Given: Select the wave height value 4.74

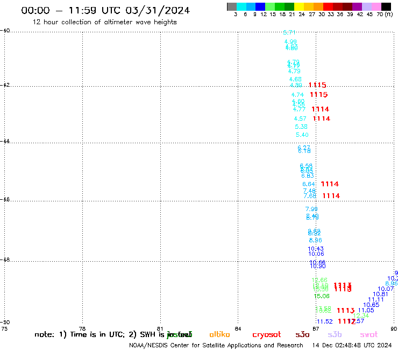Looking at the screenshot, I should click(x=297, y=95).
